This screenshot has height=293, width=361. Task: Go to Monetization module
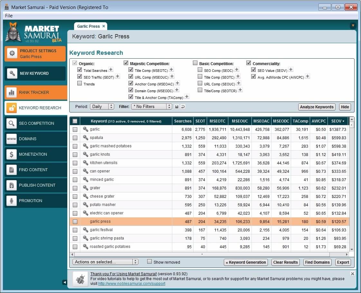[x=36, y=154]
